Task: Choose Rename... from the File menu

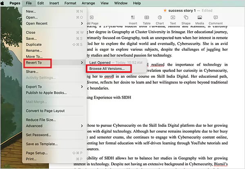Action: 54,51
